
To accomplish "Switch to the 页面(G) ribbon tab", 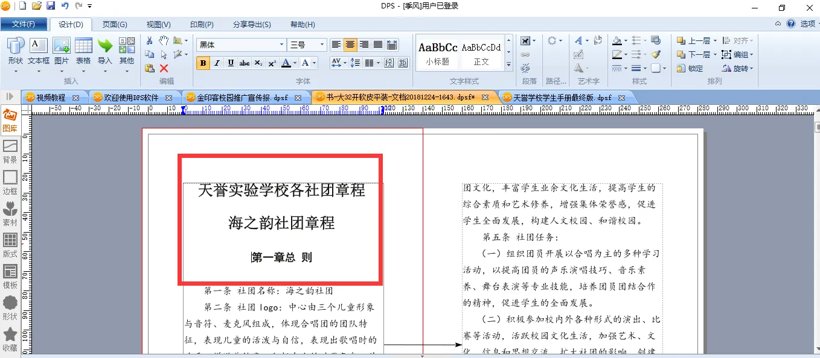I will [115, 24].
